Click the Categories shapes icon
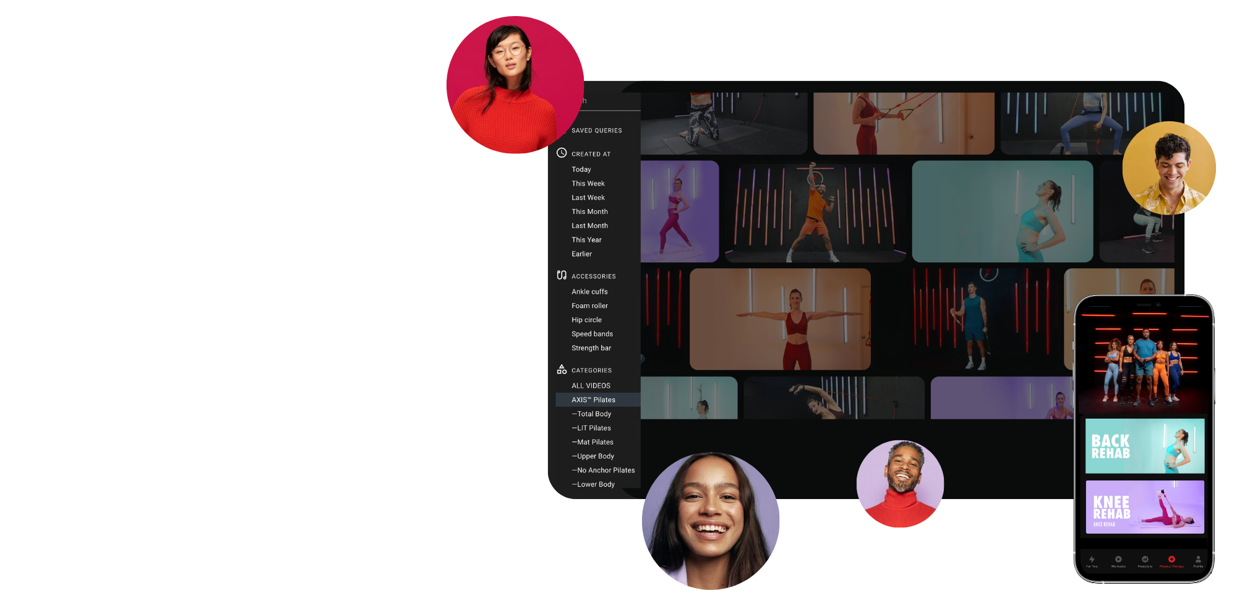This screenshot has width=1237, height=606. pos(562,369)
